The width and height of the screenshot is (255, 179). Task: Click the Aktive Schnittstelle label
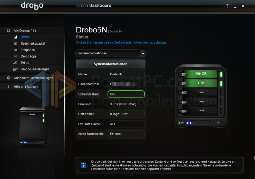91,134
